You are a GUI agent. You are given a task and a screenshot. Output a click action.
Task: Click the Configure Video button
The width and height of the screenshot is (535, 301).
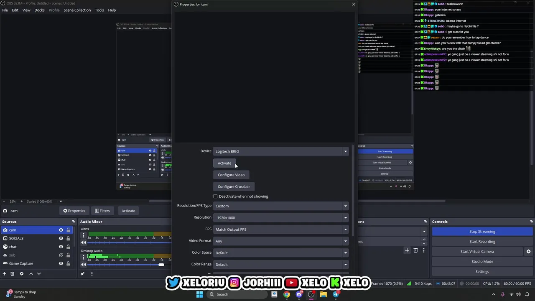coord(231,175)
